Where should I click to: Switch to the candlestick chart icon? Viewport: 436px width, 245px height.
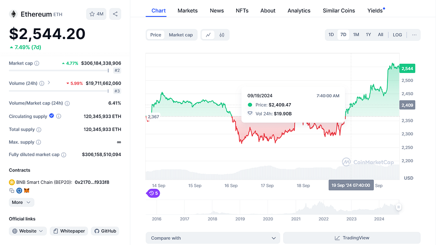point(221,35)
